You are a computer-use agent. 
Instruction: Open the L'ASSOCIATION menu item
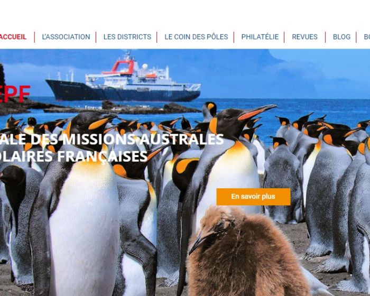pyautogui.click(x=66, y=37)
